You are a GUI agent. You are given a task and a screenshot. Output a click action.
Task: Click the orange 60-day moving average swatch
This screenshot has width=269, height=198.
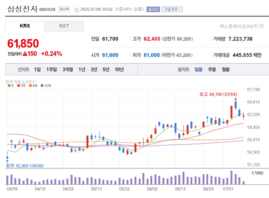point(30,86)
